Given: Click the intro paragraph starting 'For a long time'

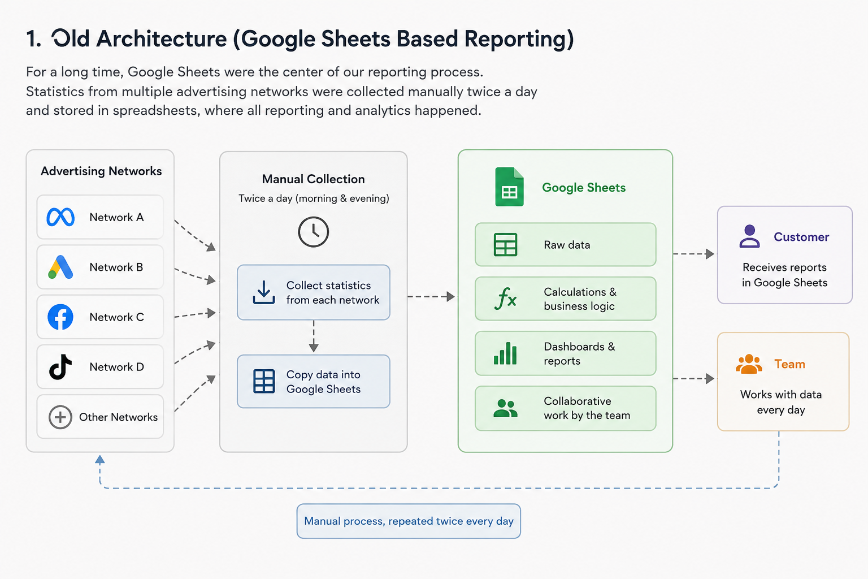Looking at the screenshot, I should pyautogui.click(x=281, y=91).
